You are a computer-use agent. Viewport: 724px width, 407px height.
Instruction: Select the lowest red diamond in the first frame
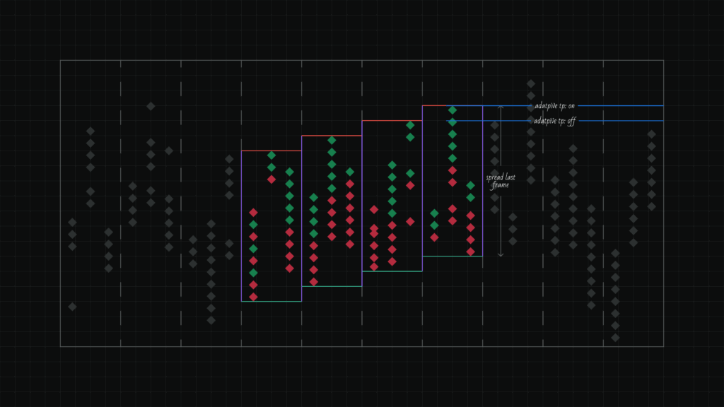point(253,297)
